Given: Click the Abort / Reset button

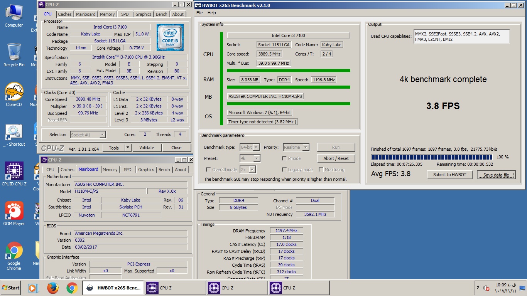Looking at the screenshot, I should click(x=336, y=158).
